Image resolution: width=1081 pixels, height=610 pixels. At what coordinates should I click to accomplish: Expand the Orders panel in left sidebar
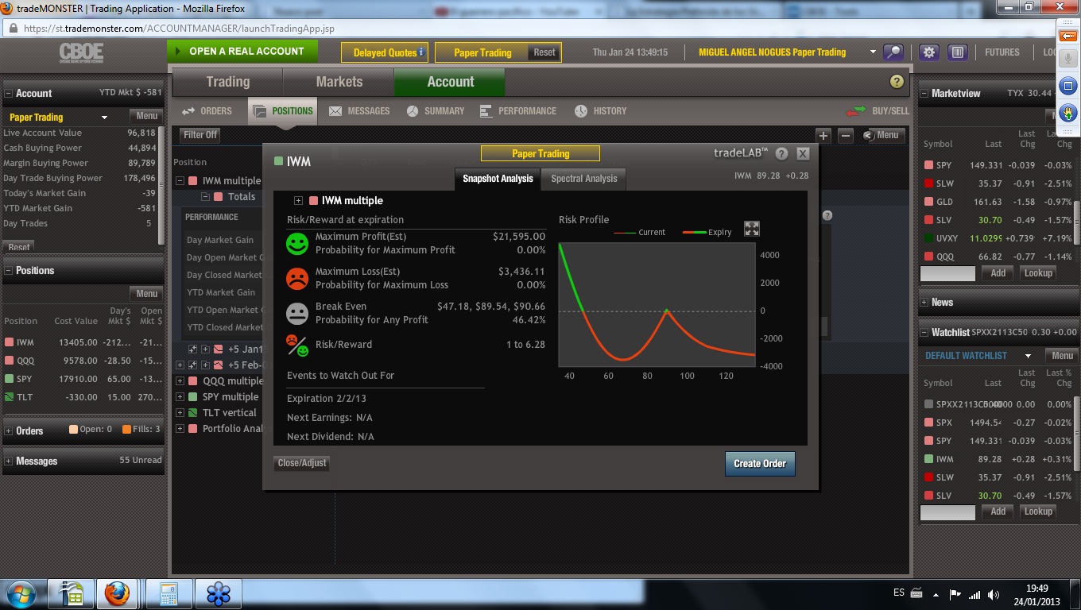pos(9,431)
